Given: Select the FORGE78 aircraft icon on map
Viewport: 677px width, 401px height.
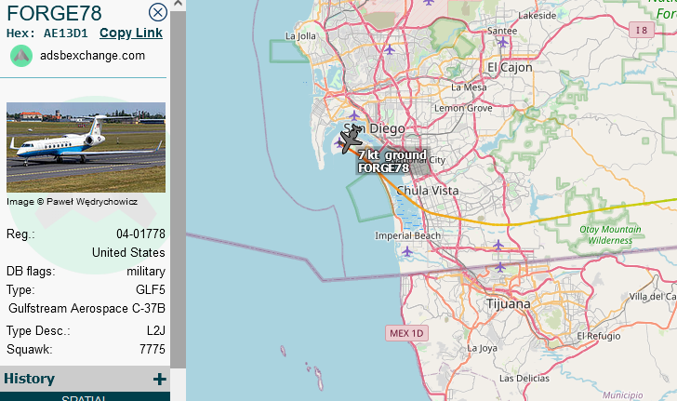Looking at the screenshot, I should pos(351,139).
